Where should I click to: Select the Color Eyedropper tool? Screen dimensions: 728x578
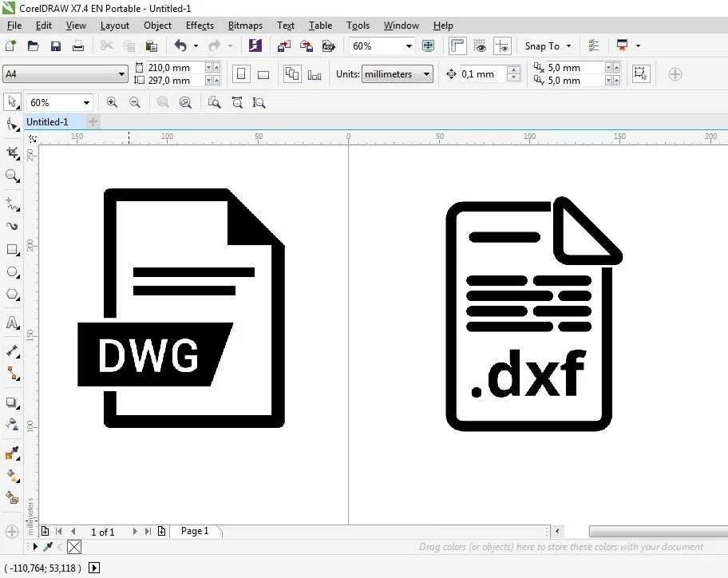click(12, 453)
